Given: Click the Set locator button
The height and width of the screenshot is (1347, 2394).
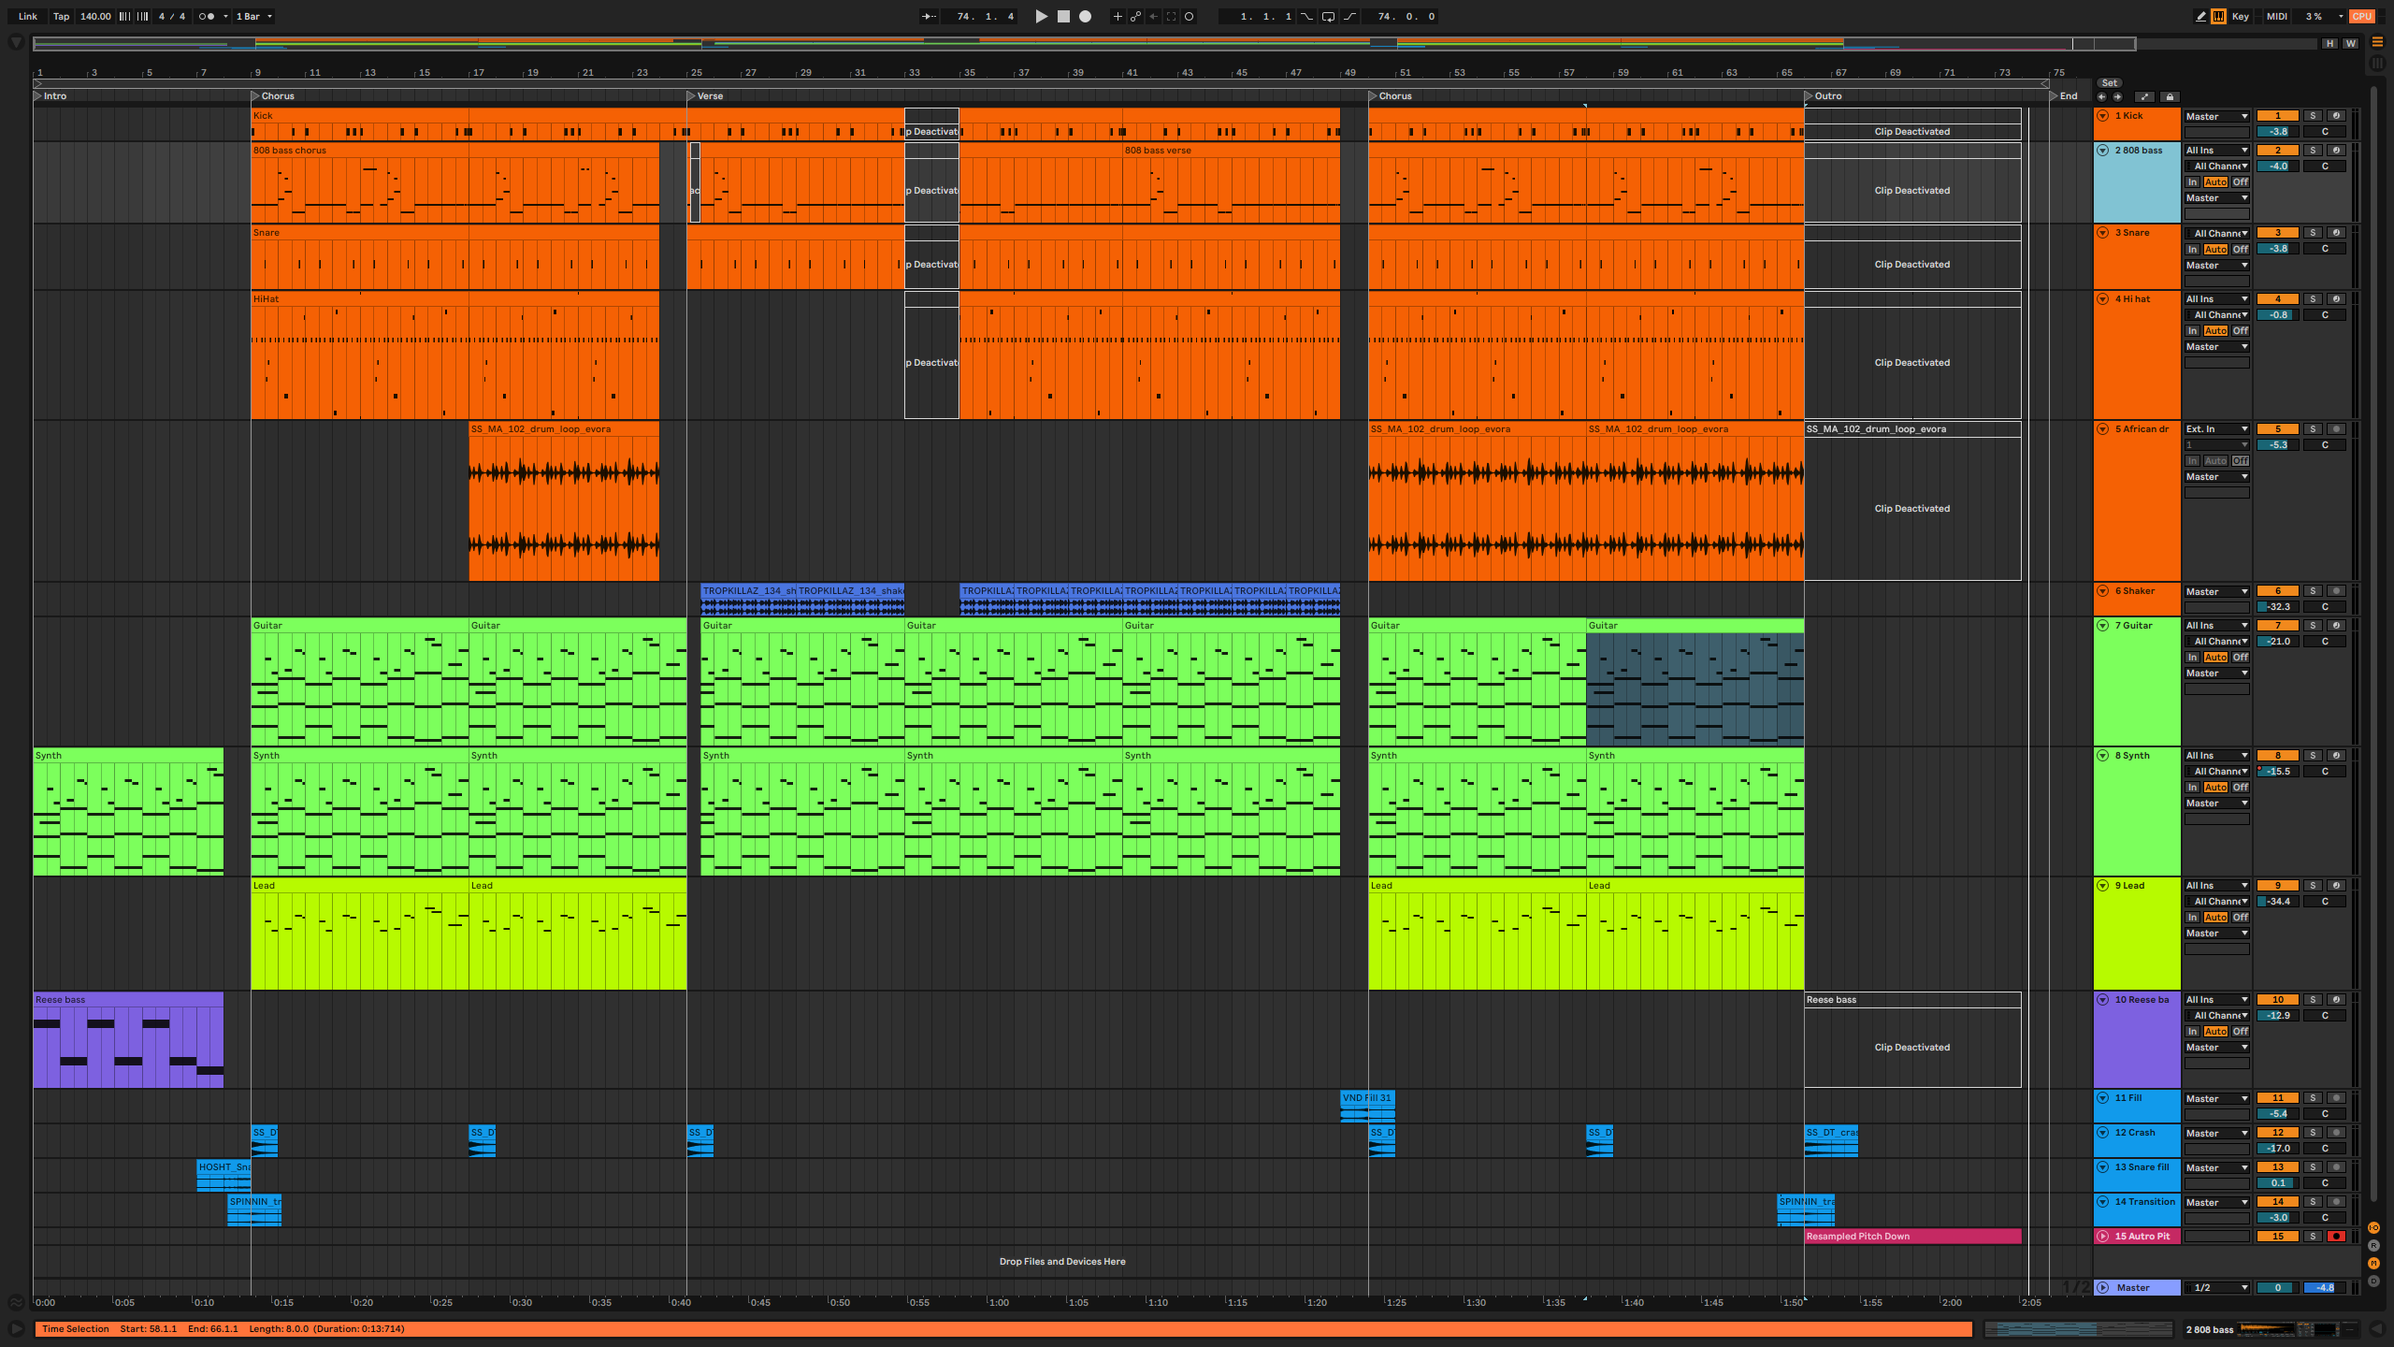Looking at the screenshot, I should [2110, 82].
